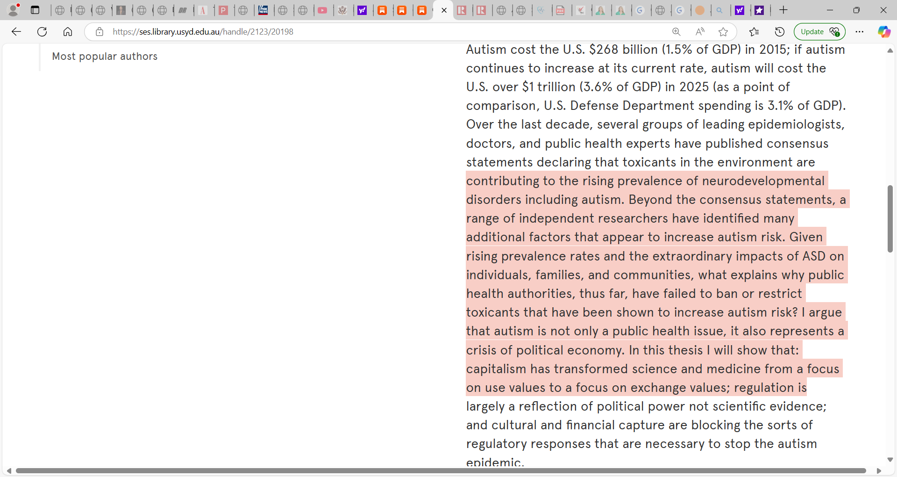Close the active tab
Viewport: 897px width, 477px height.
(x=444, y=10)
